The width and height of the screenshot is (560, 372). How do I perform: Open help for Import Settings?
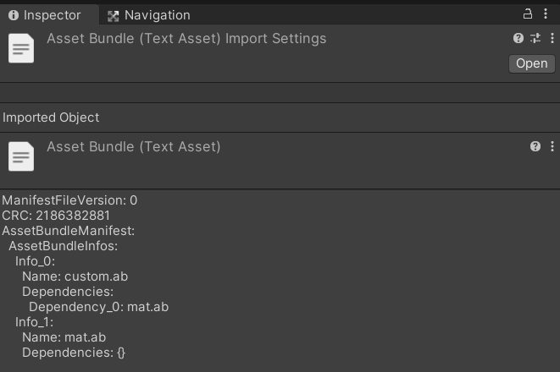(518, 38)
